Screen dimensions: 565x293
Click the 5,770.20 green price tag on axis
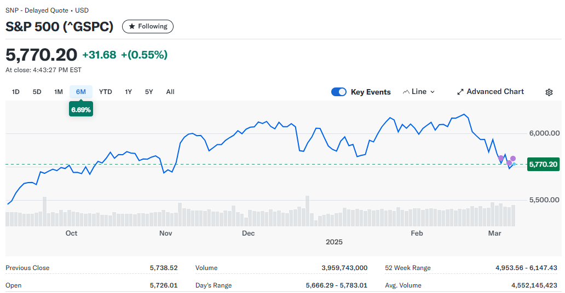pyautogui.click(x=544, y=164)
